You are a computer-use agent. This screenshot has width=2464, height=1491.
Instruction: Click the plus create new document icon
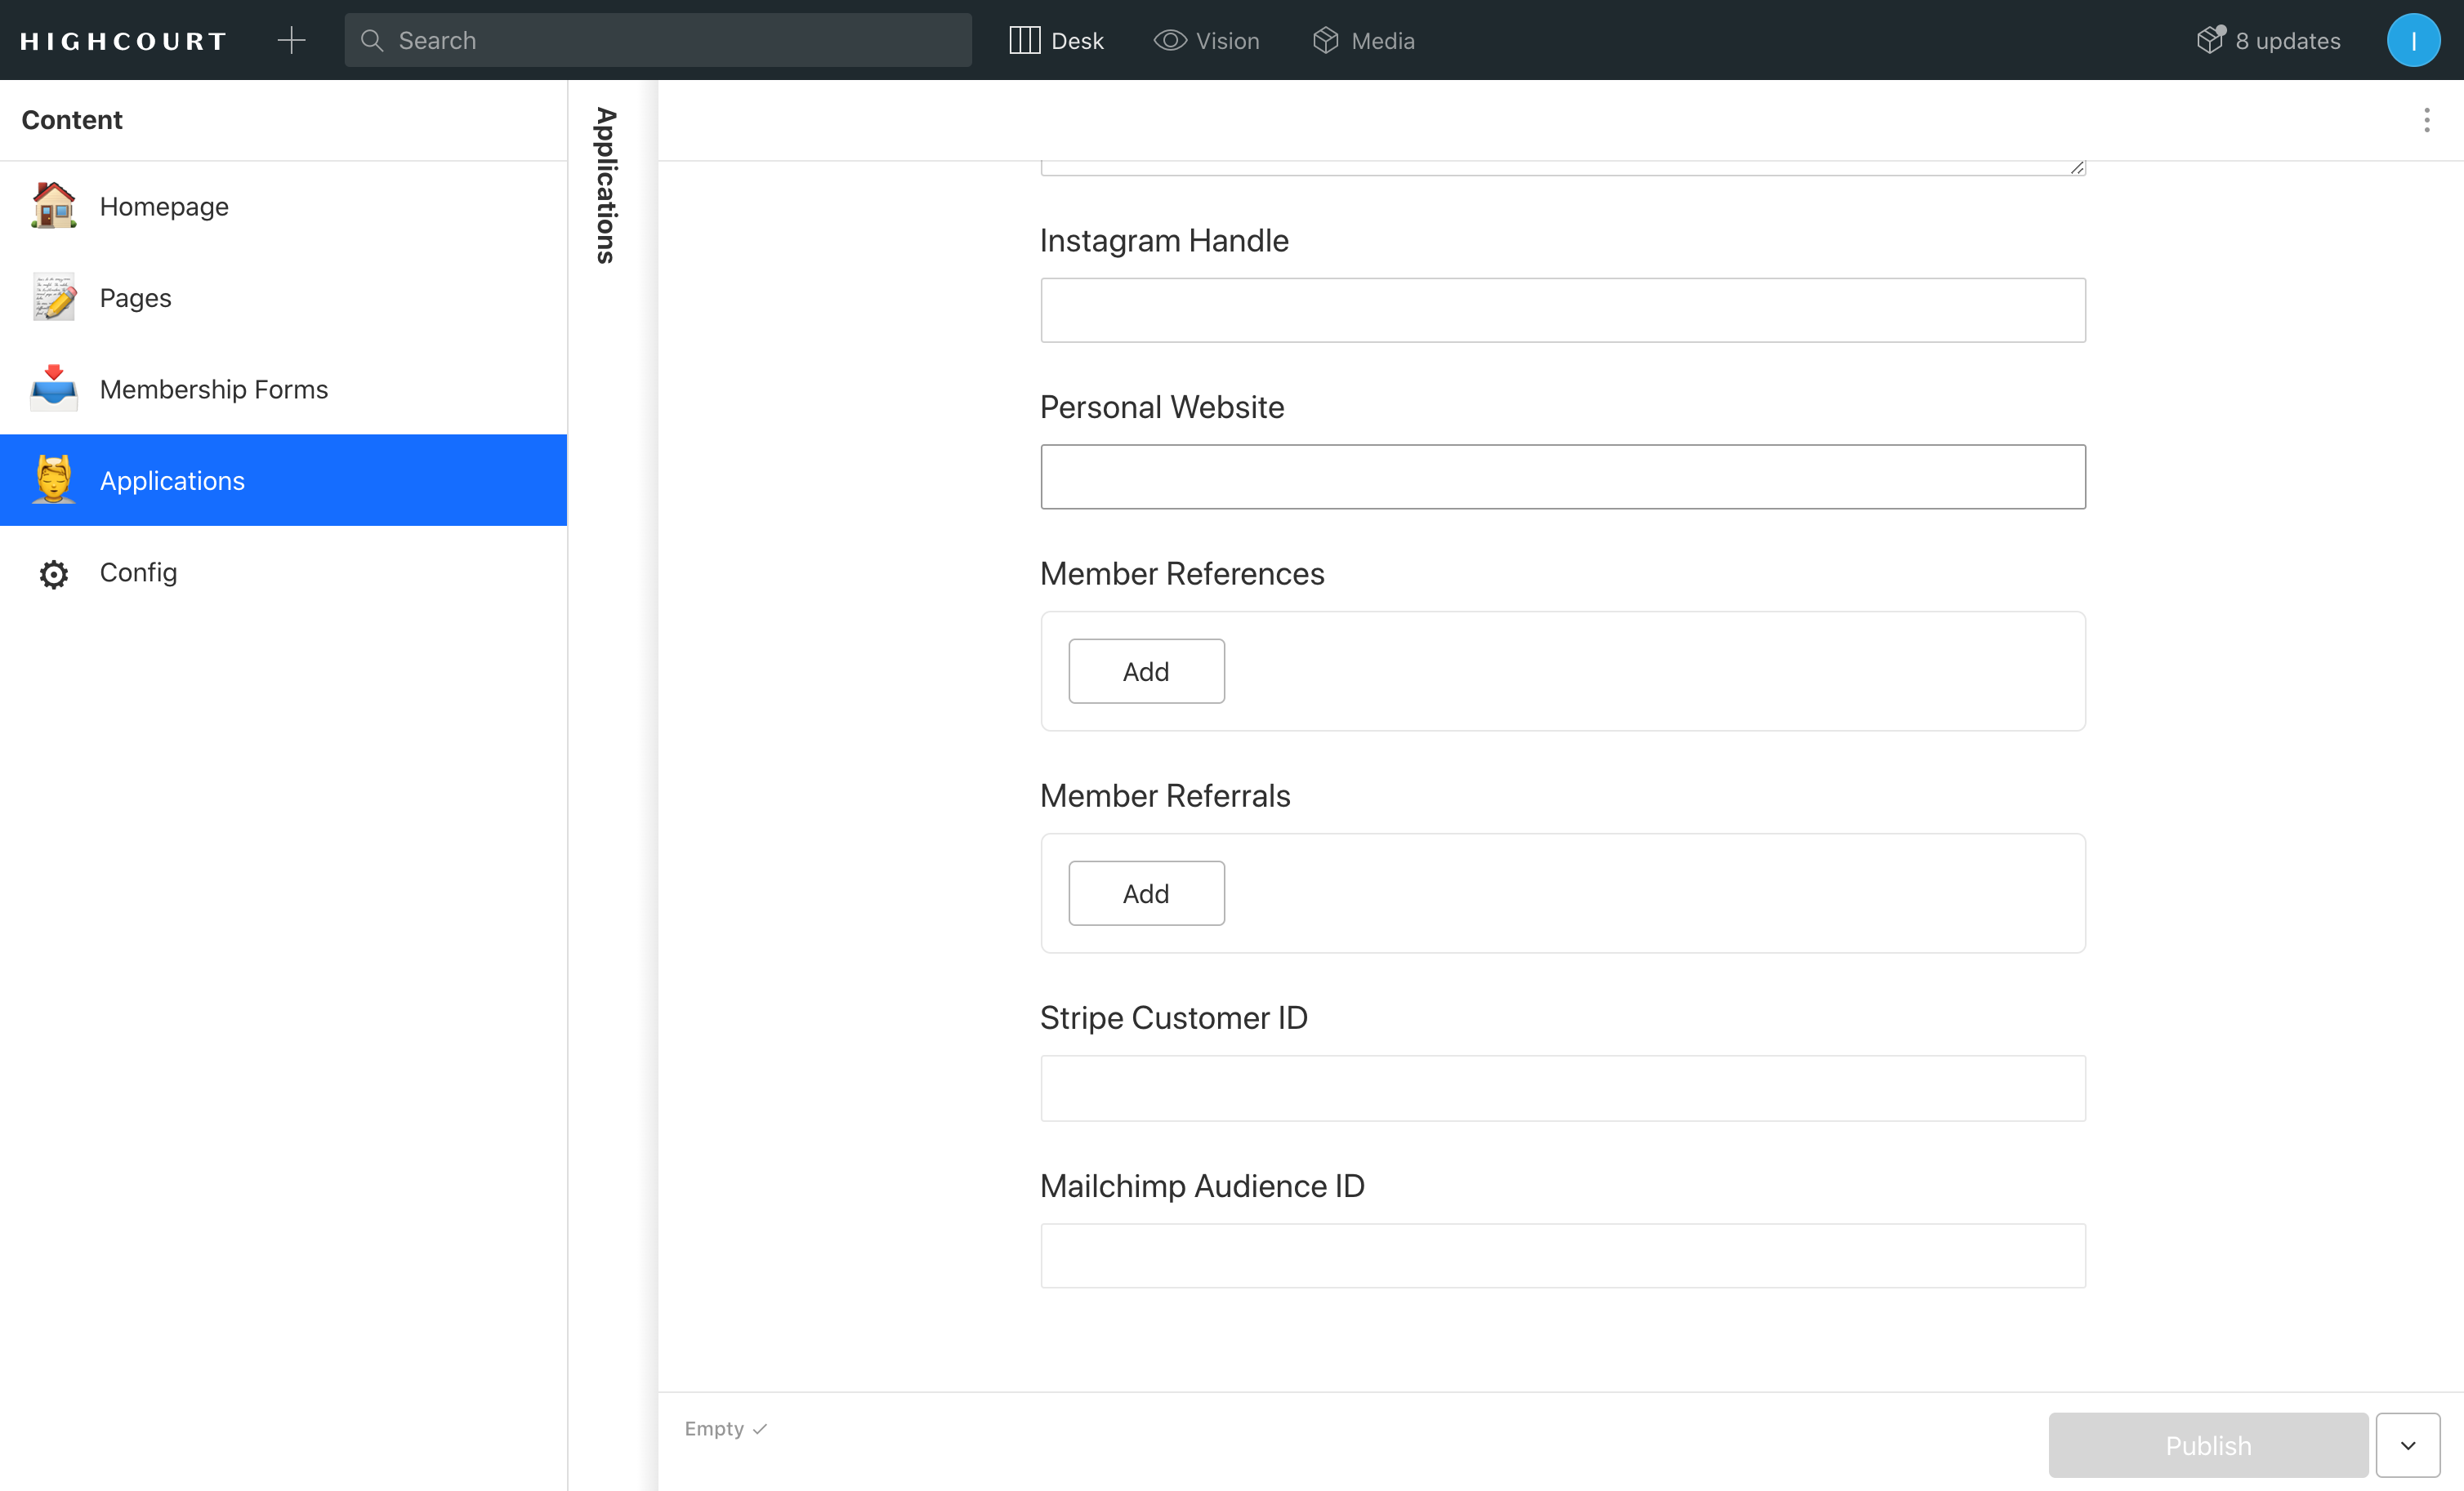[x=291, y=40]
